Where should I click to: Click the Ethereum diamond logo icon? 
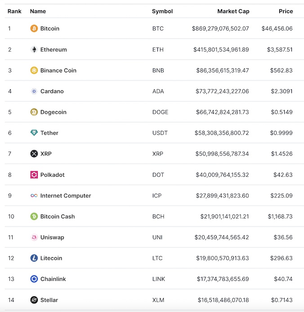point(34,49)
